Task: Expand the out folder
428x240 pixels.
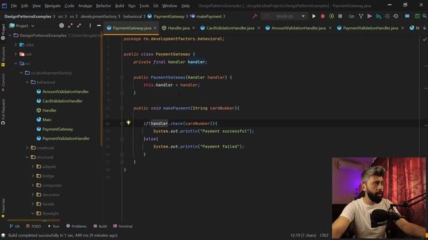Action: (x=16, y=54)
